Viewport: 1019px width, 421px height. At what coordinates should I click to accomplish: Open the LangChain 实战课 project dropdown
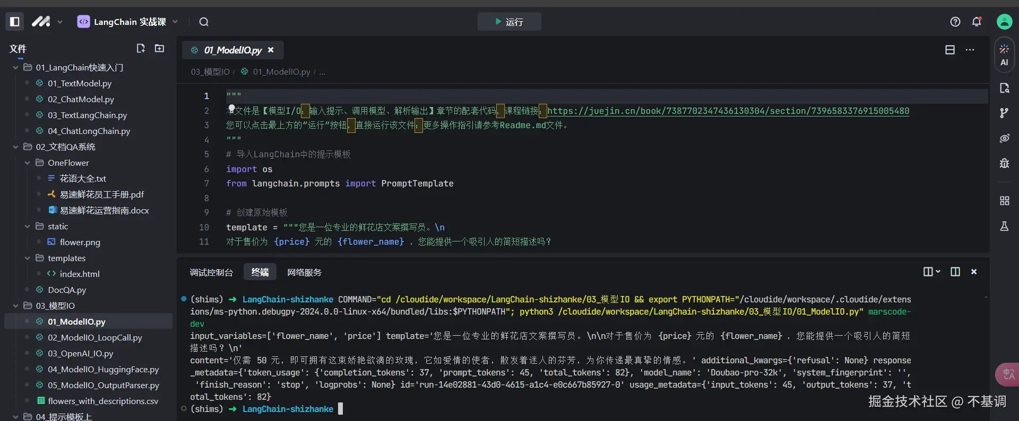click(x=127, y=22)
